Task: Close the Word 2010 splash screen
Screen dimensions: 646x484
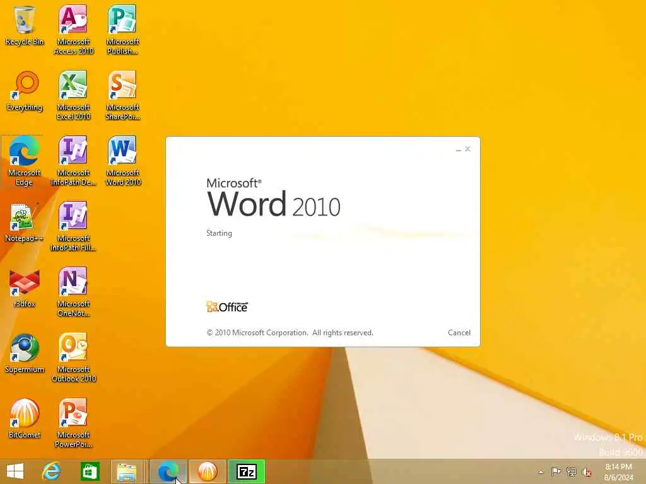Action: [x=467, y=149]
